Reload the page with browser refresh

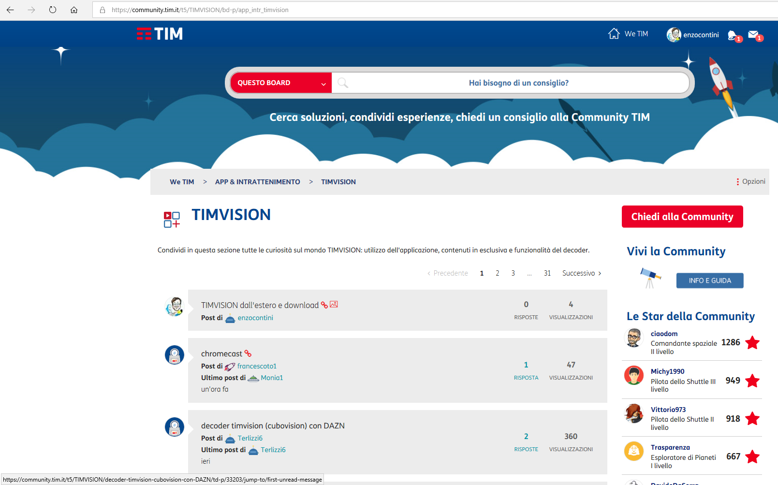53,10
